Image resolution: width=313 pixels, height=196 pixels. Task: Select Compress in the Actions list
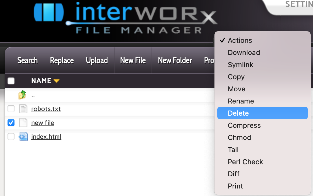244,125
